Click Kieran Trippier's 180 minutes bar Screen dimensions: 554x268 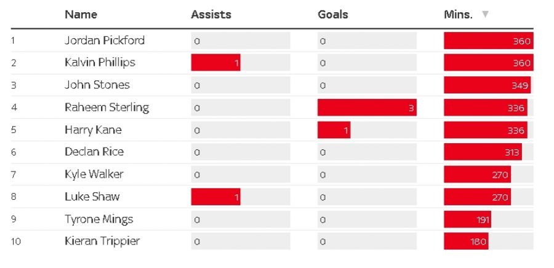pyautogui.click(x=465, y=241)
